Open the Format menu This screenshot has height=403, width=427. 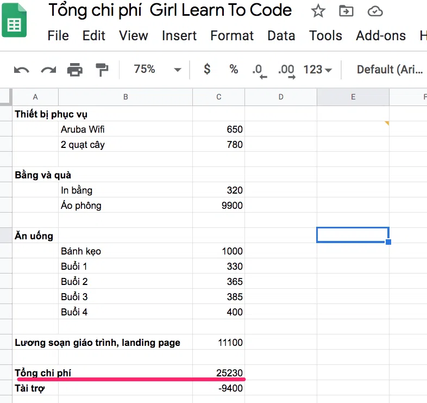click(x=232, y=36)
